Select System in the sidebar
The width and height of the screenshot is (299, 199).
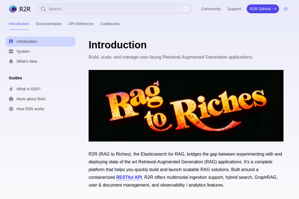(40, 51)
